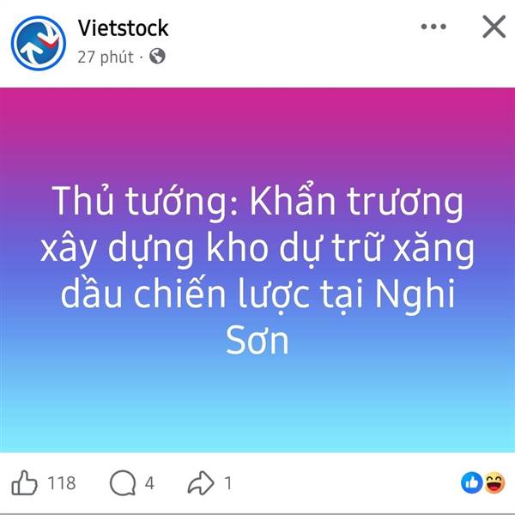Open comments via the speech bubble icon

click(123, 482)
